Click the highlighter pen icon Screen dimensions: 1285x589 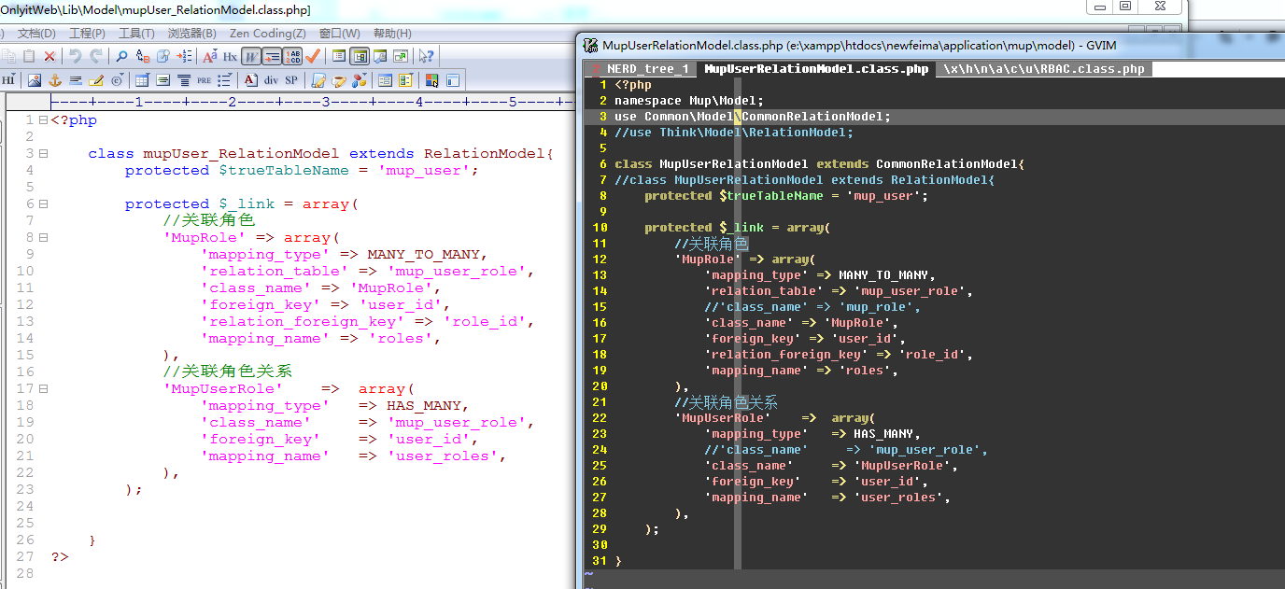pyautogui.click(x=96, y=80)
